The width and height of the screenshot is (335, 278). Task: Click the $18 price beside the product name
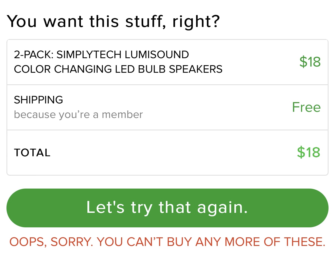click(x=310, y=62)
